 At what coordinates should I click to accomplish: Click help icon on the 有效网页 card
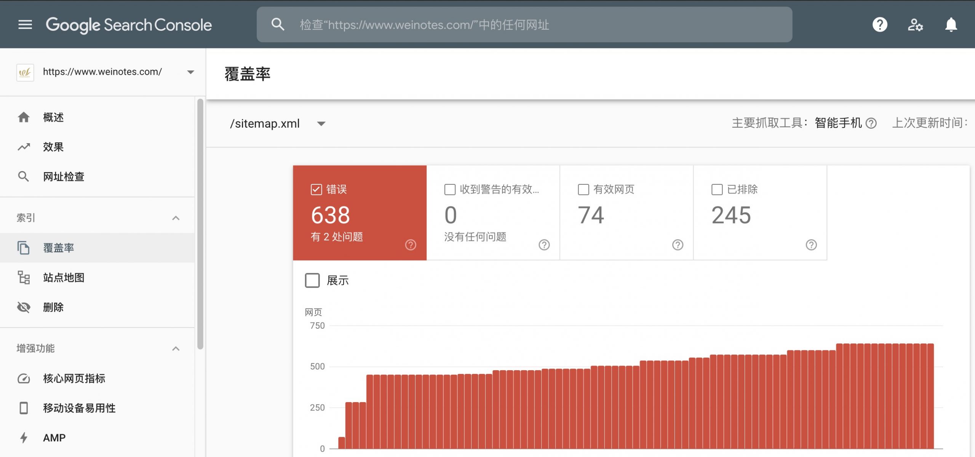[678, 245]
